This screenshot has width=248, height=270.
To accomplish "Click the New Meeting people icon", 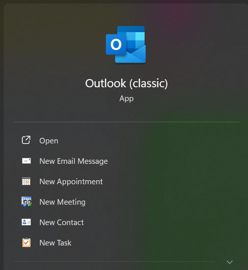I will pyautogui.click(x=26, y=202).
